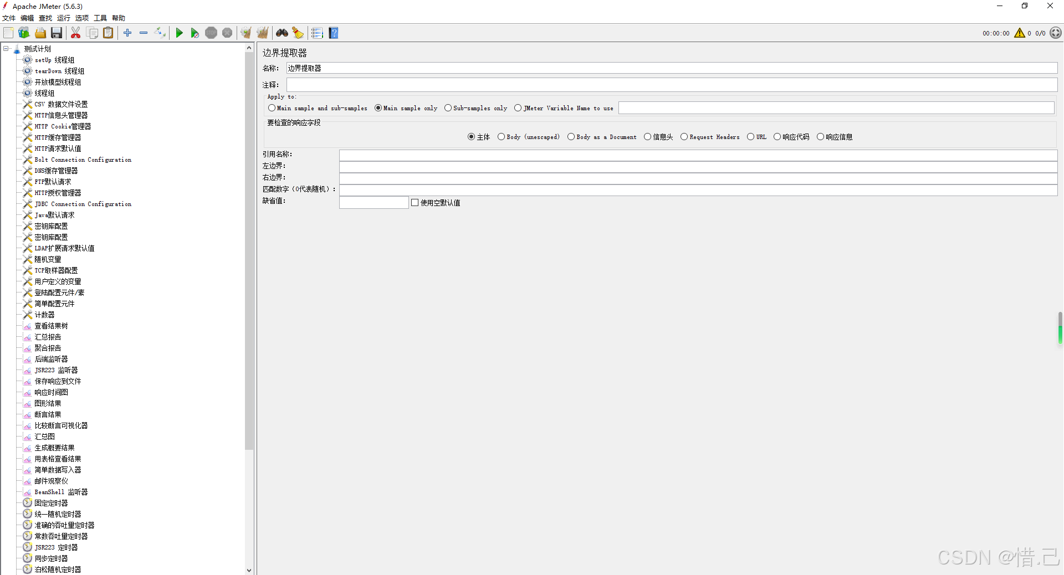Focus the 右边界 input field

[698, 178]
